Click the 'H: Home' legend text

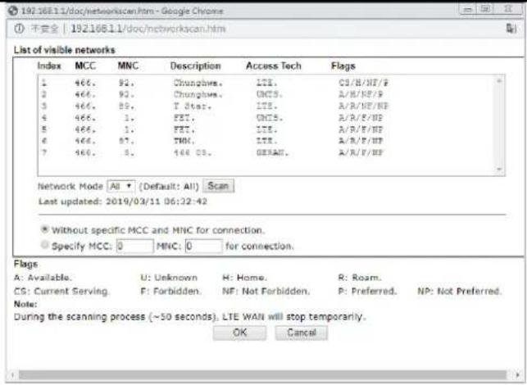point(245,278)
